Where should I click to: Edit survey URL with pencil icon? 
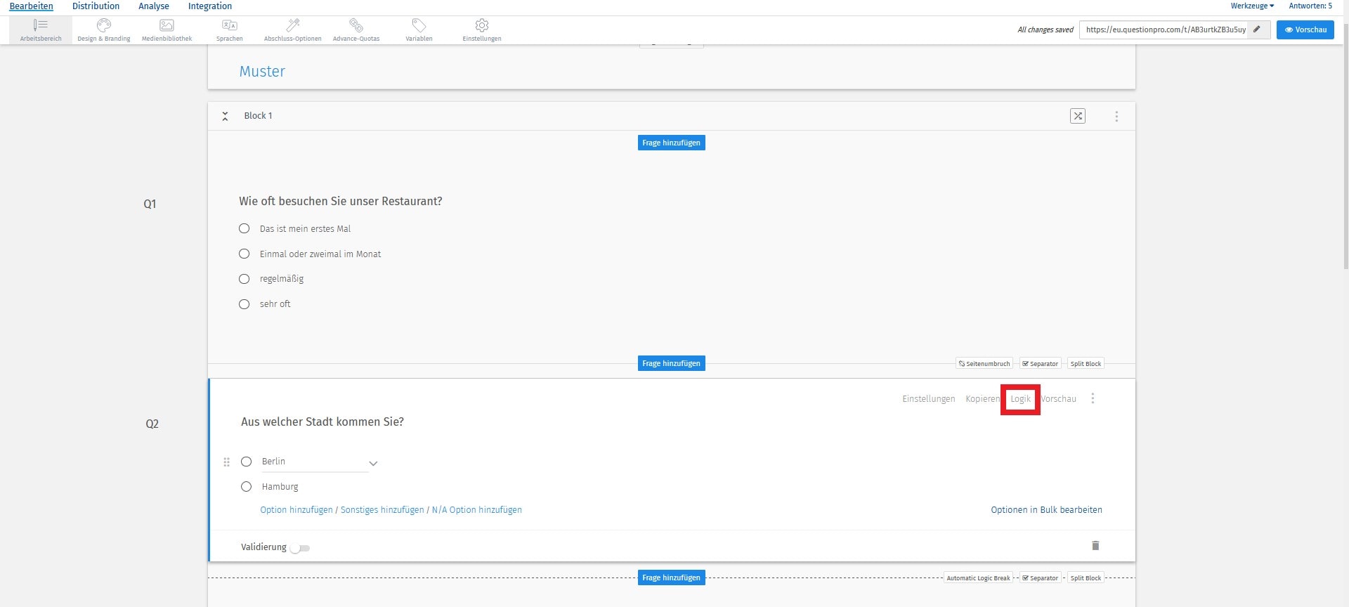1257,30
